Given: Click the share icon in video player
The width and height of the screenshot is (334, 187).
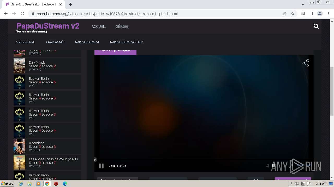Looking at the screenshot, I should [x=306, y=63].
